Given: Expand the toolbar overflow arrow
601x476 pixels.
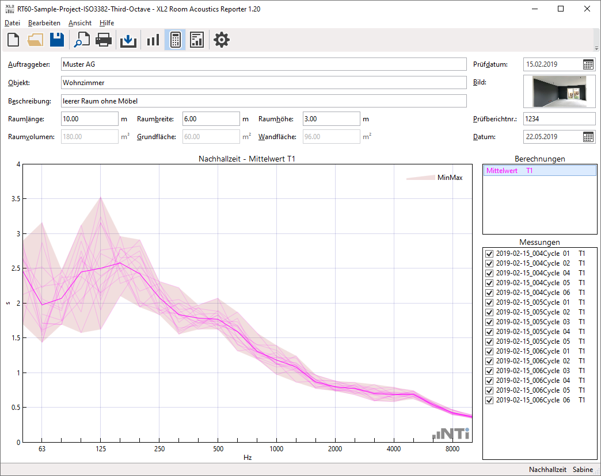Looking at the screenshot, I should pos(596,48).
